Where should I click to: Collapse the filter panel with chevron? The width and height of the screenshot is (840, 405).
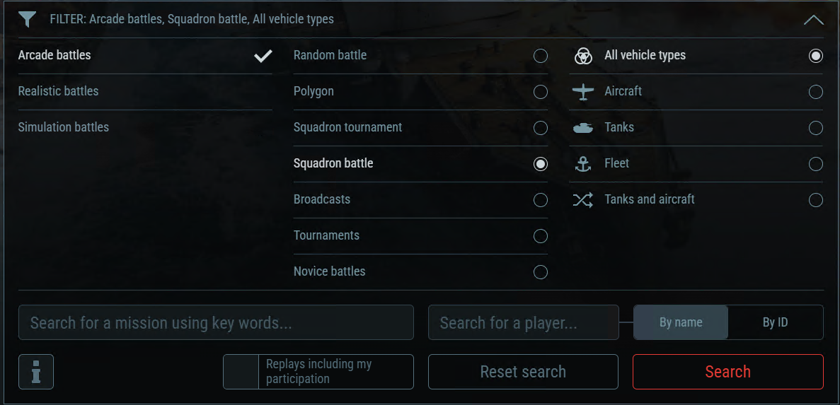(x=813, y=20)
